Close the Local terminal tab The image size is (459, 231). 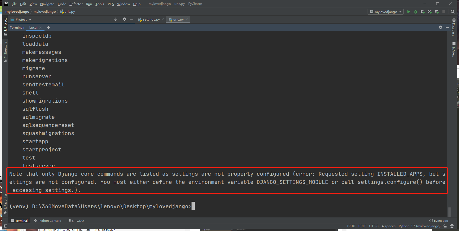40,28
